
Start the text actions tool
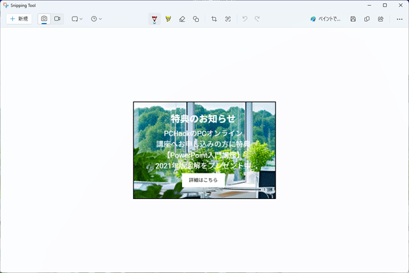coord(228,19)
